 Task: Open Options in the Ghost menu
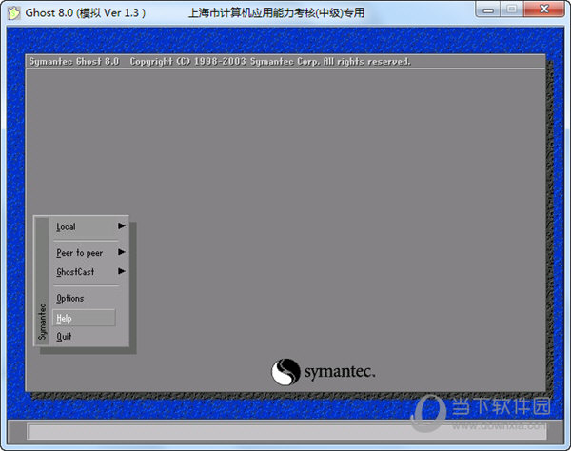point(70,299)
